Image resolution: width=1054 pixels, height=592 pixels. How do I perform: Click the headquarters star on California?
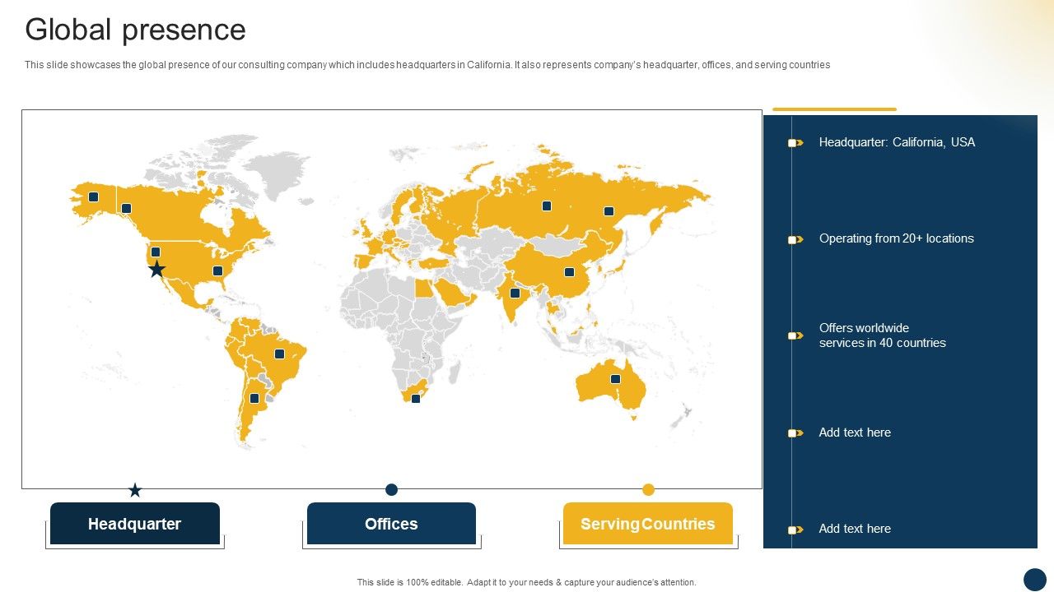[x=156, y=269]
